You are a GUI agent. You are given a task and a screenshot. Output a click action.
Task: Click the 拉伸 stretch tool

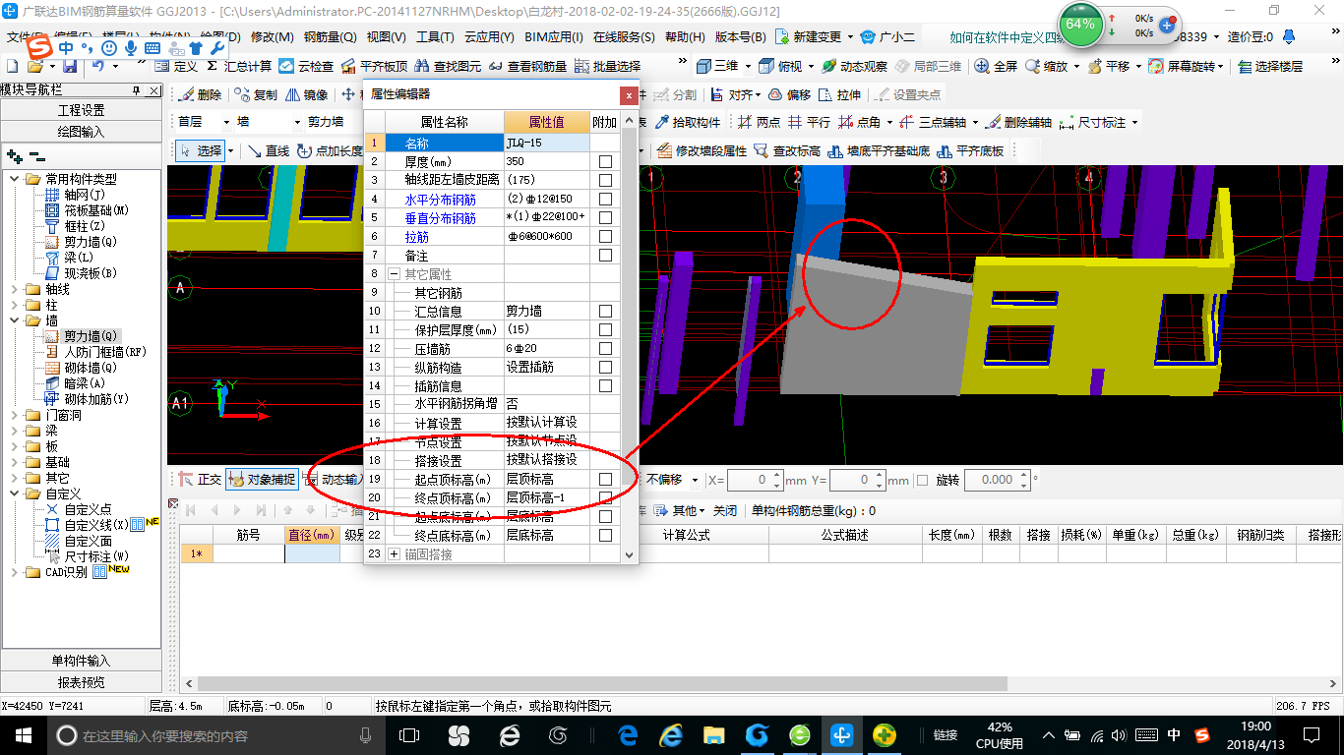839,95
